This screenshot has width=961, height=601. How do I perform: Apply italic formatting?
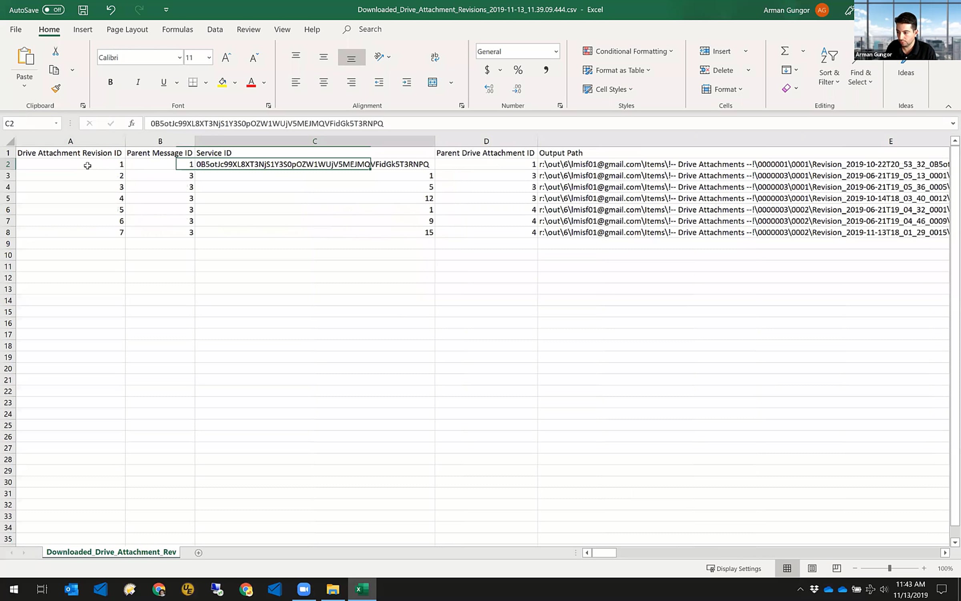(x=138, y=83)
